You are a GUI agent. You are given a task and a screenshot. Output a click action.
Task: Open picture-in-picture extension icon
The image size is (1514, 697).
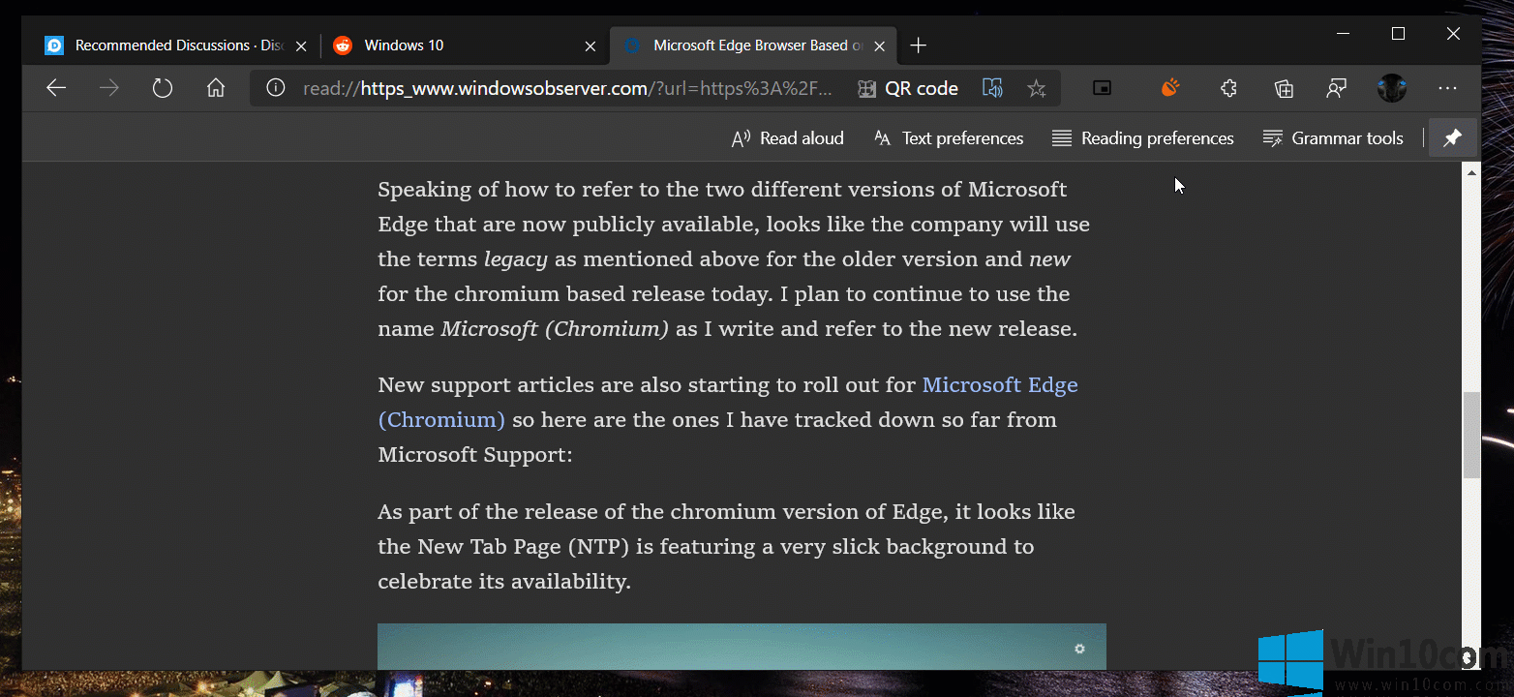(x=1102, y=88)
